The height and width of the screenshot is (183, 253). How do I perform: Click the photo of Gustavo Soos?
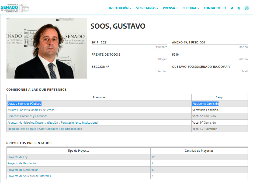tap(47, 48)
